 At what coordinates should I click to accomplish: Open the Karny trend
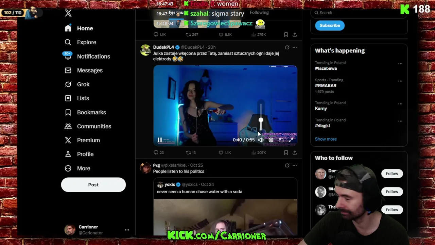point(321,109)
